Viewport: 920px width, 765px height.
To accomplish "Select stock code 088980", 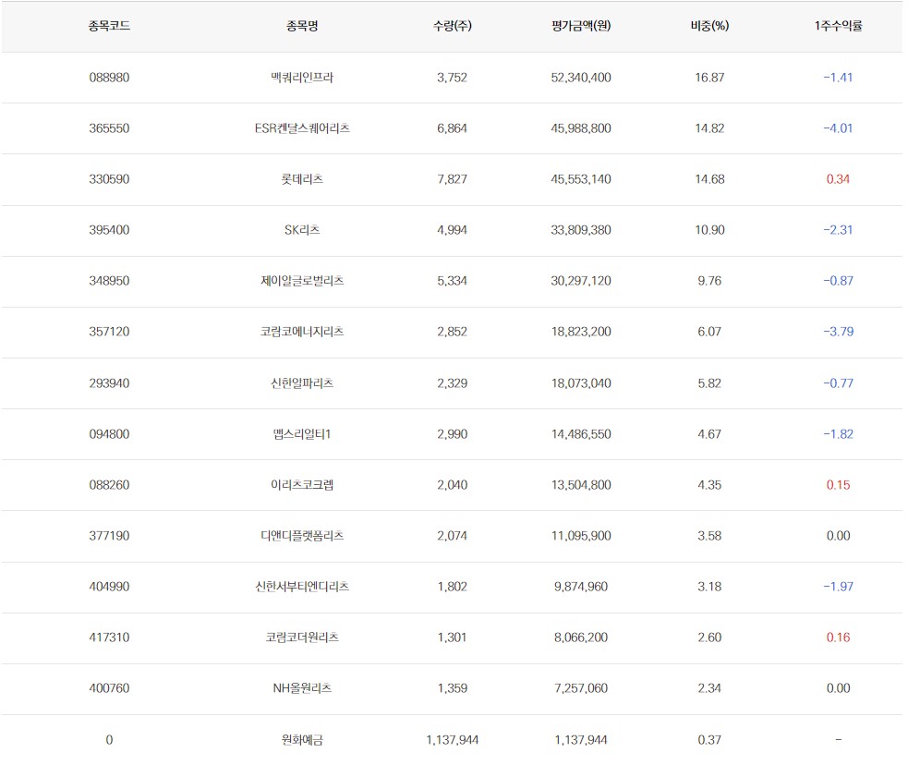I will [x=109, y=78].
